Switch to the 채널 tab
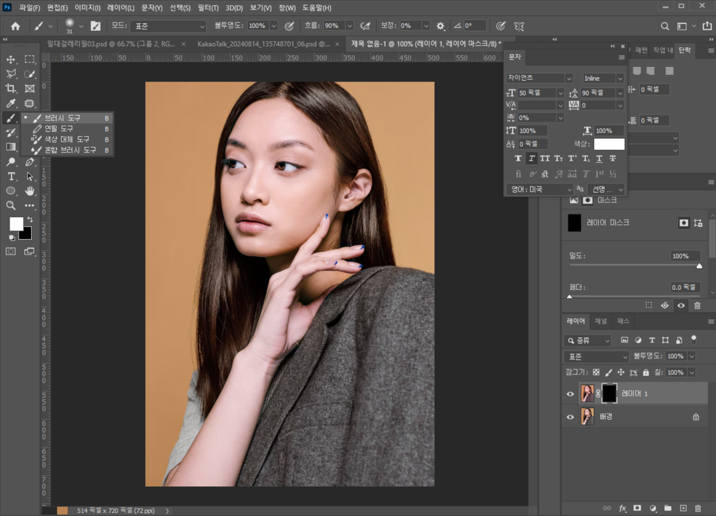The image size is (716, 516). click(x=601, y=321)
